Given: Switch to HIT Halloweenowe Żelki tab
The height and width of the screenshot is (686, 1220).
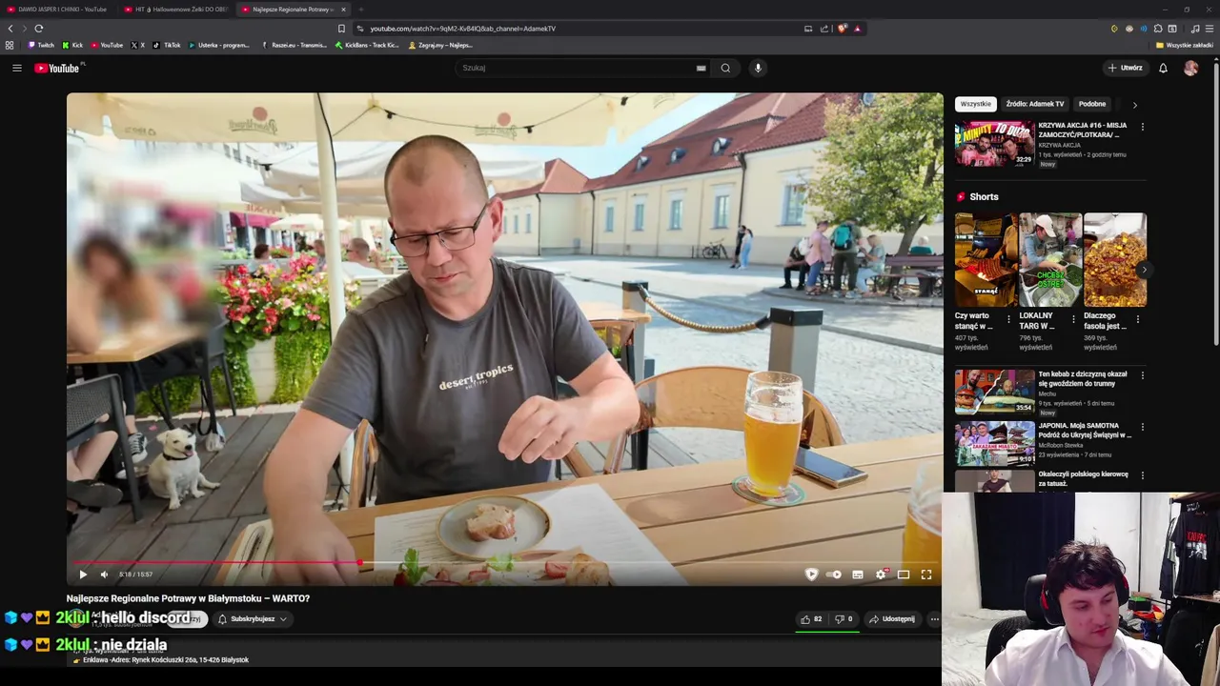Looking at the screenshot, I should tap(176, 10).
